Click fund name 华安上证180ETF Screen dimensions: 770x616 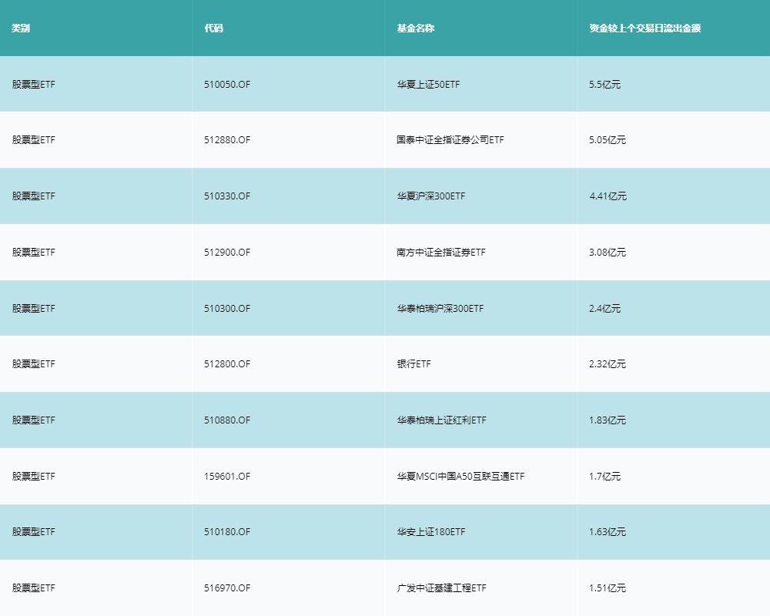click(430, 531)
